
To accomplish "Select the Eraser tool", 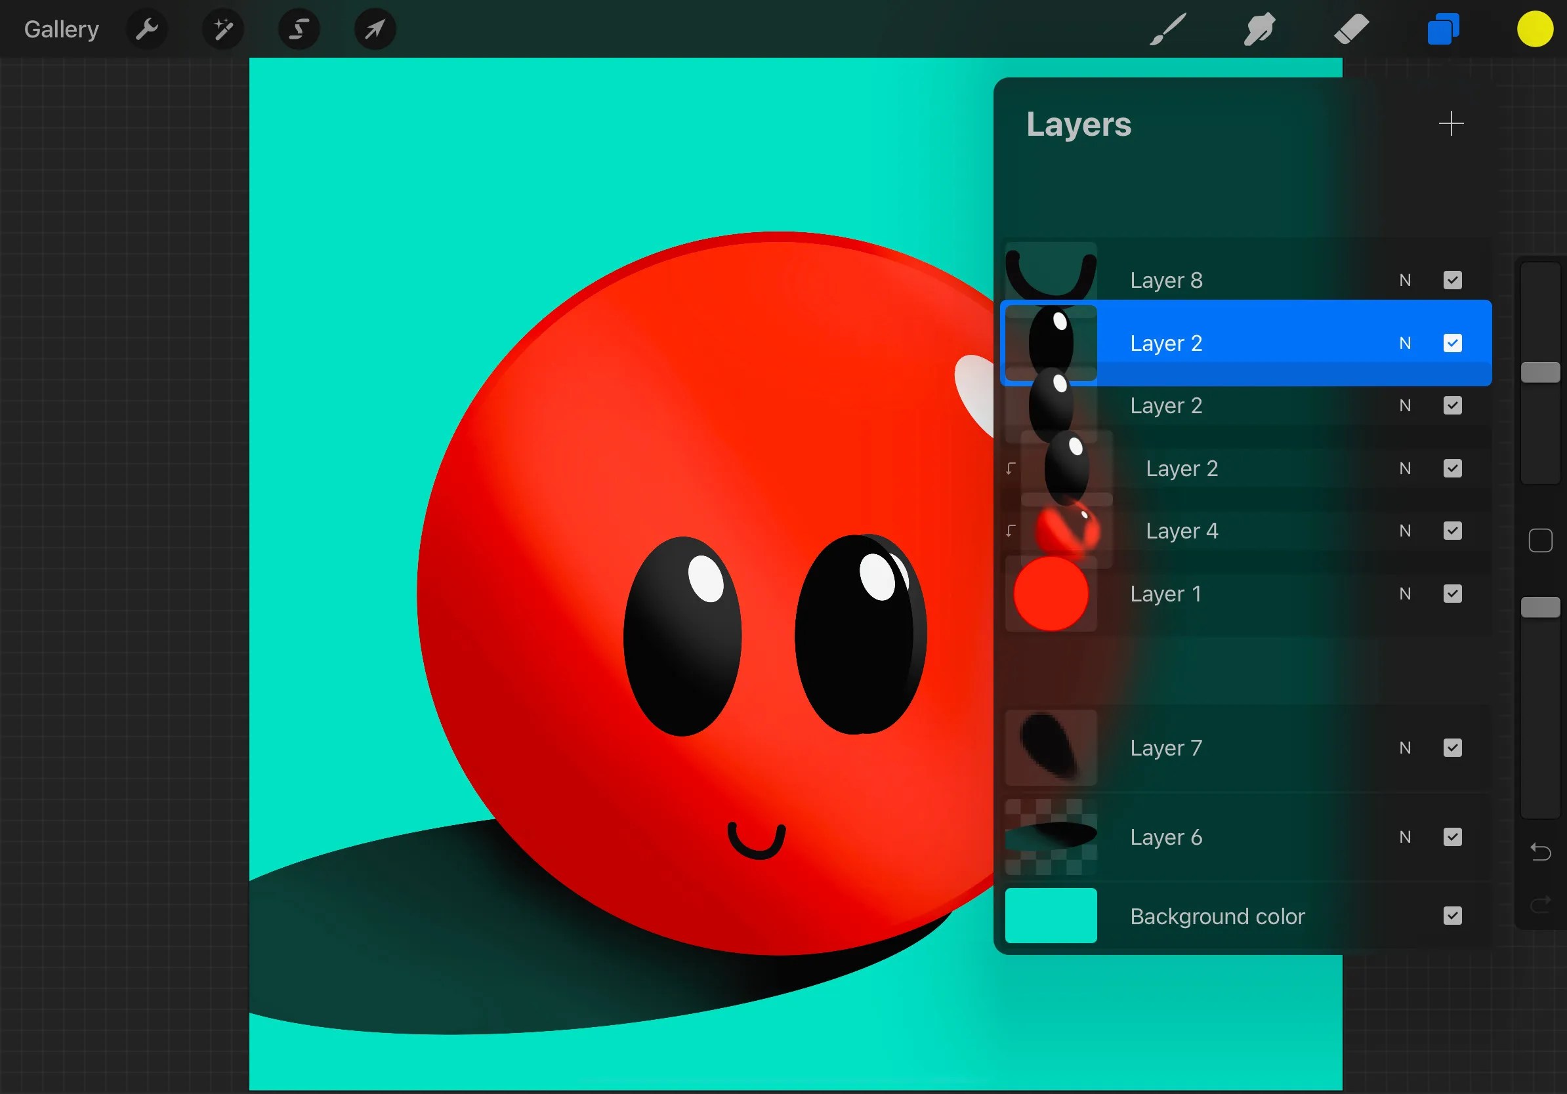I will 1350,29.
